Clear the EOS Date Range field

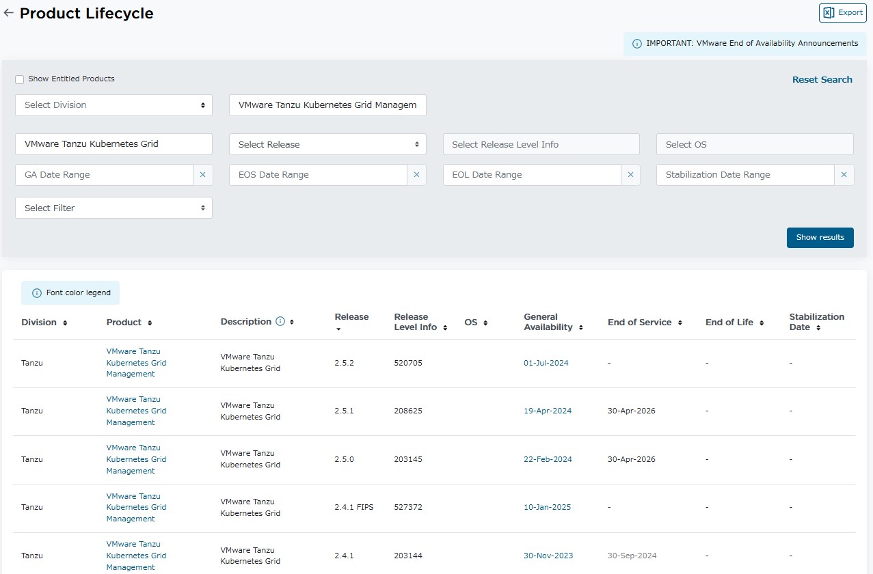point(416,175)
